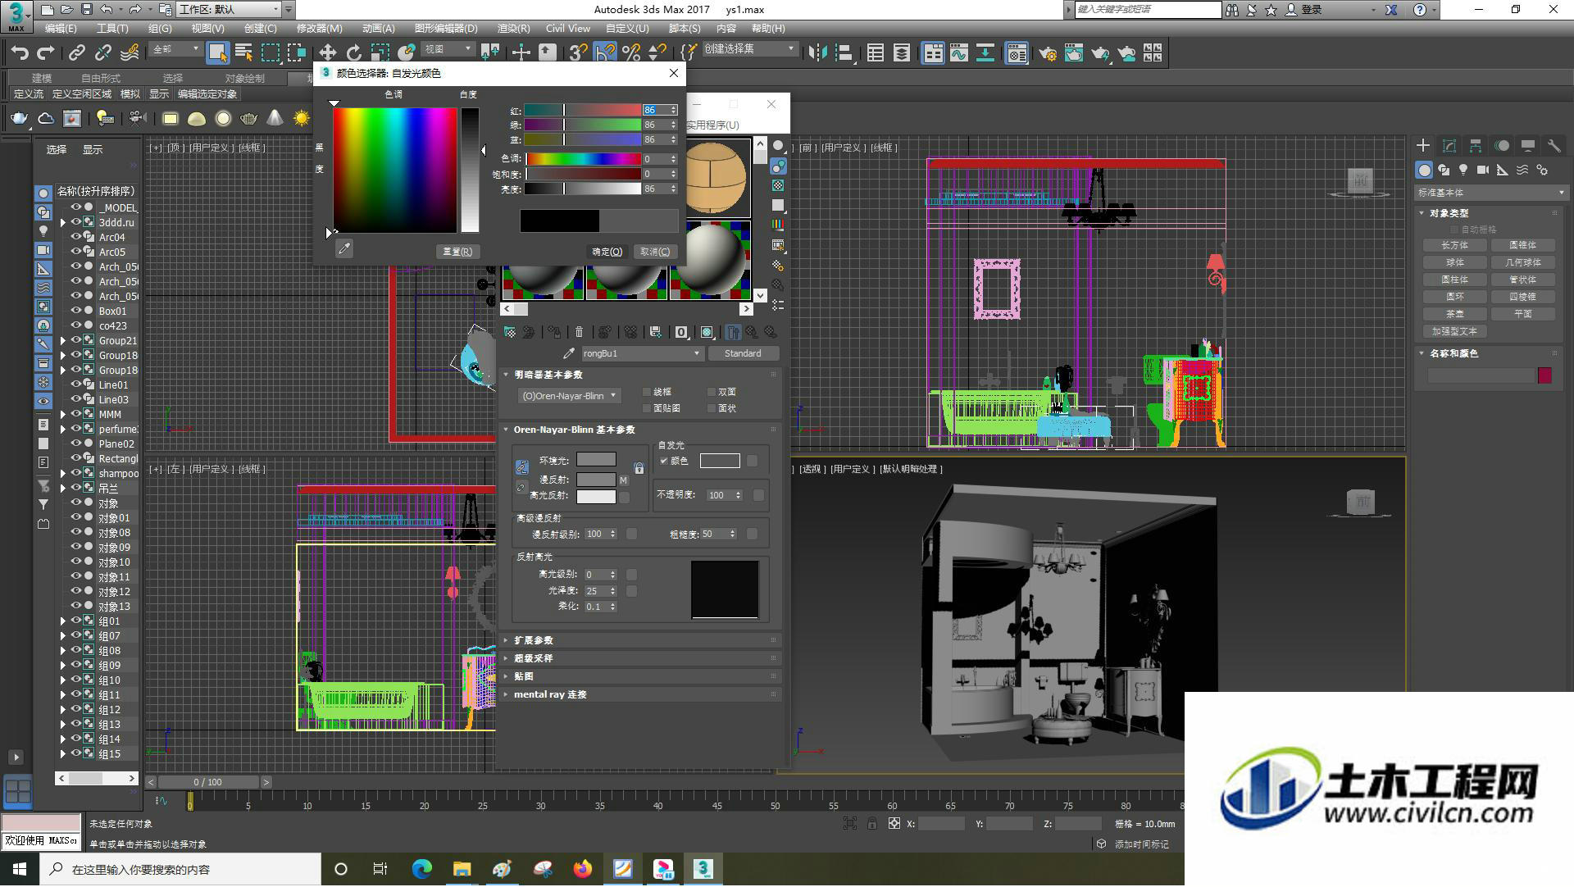Open the Civil View menu
The width and height of the screenshot is (1574, 887).
(x=567, y=28)
